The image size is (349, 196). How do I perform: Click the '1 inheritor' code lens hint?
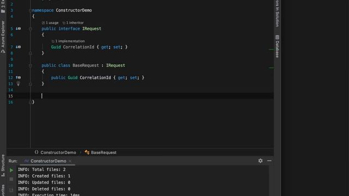(x=73, y=23)
